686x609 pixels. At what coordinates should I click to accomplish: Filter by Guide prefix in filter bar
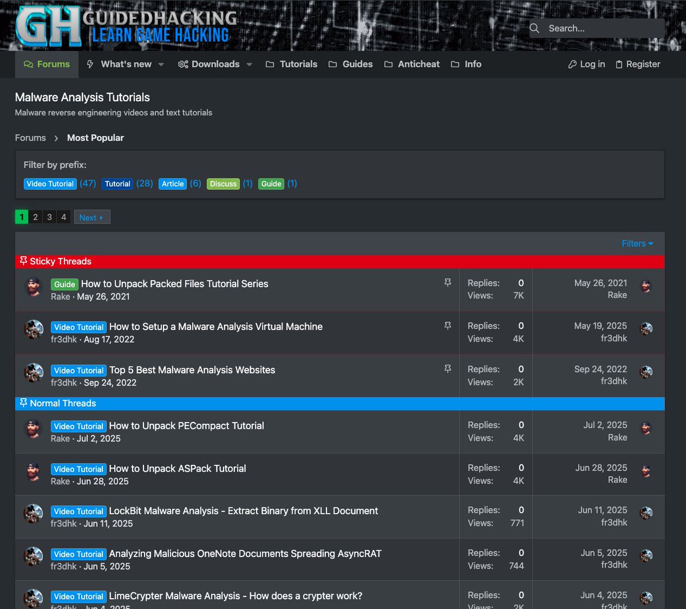pyautogui.click(x=271, y=184)
